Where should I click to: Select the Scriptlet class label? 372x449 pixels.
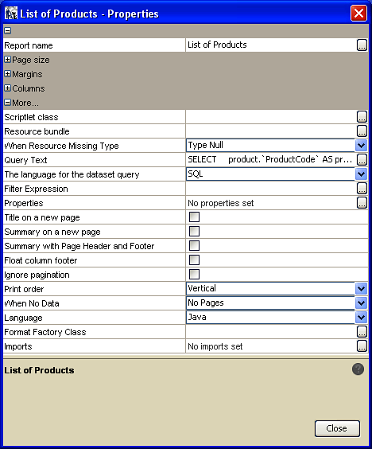tap(31, 117)
